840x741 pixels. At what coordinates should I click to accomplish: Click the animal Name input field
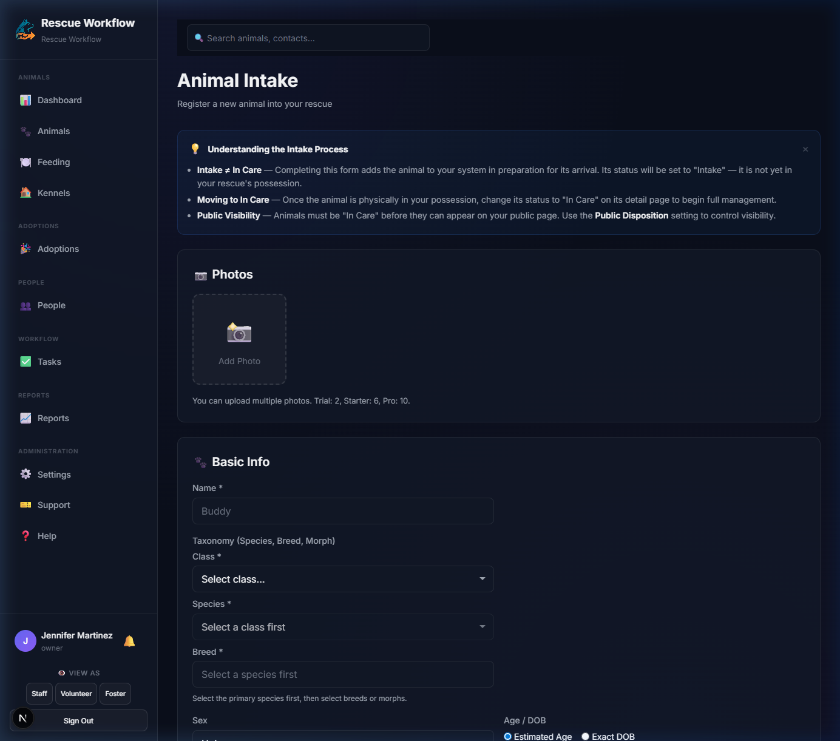pos(343,511)
